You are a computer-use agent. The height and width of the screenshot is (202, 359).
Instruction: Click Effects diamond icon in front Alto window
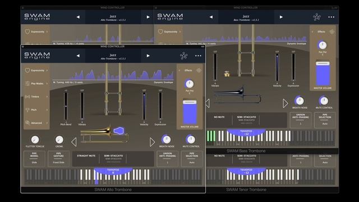coord(199,70)
